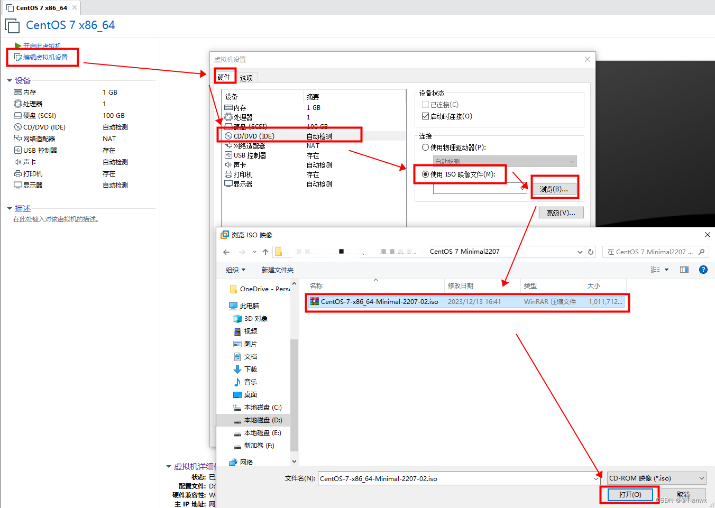Image resolution: width=715 pixels, height=508 pixels.
Task: Toggle 启动时连接(O) checkbox
Action: (425, 116)
